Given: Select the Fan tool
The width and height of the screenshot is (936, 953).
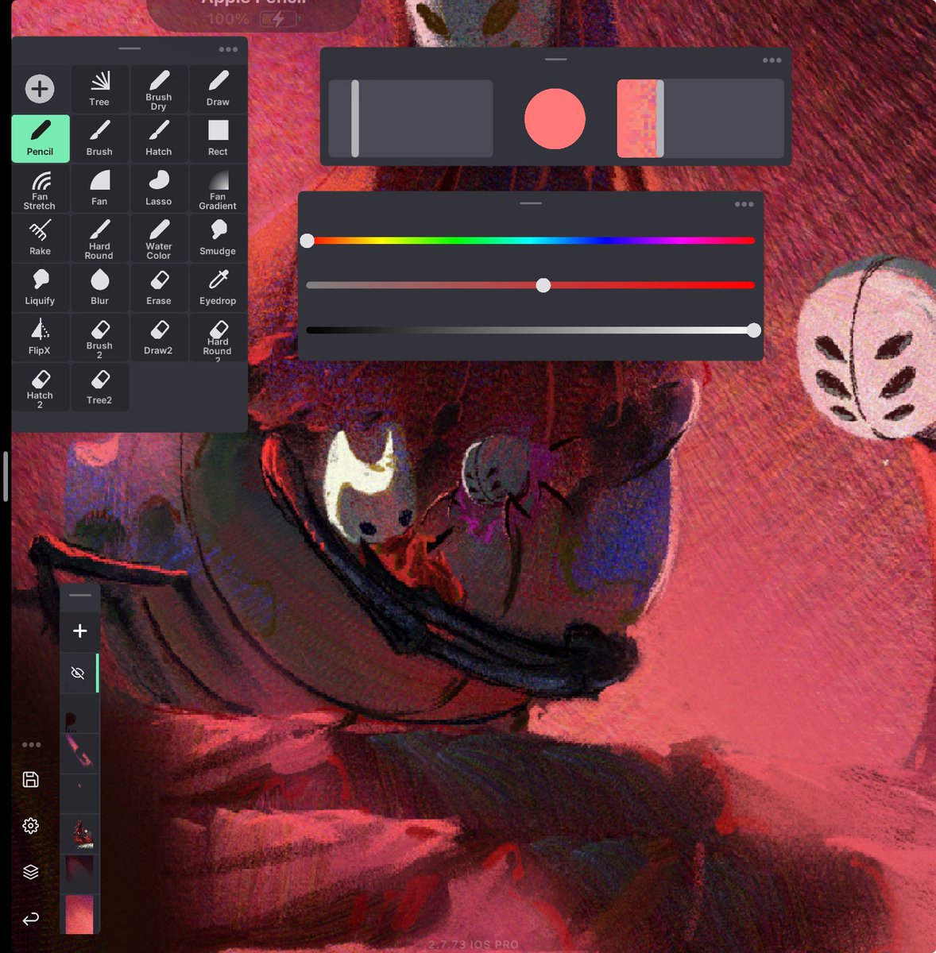Looking at the screenshot, I should click(x=99, y=189).
